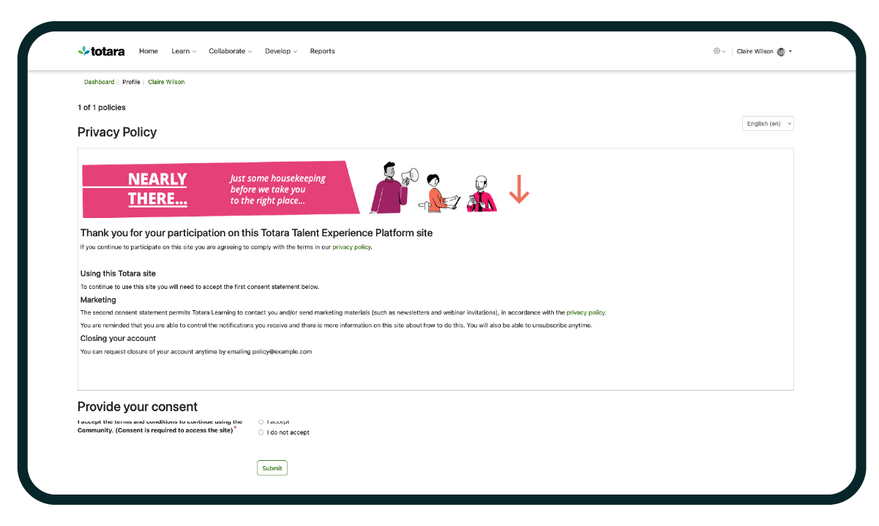
Task: Go to Dashboard breadcrumb link
Action: point(99,82)
